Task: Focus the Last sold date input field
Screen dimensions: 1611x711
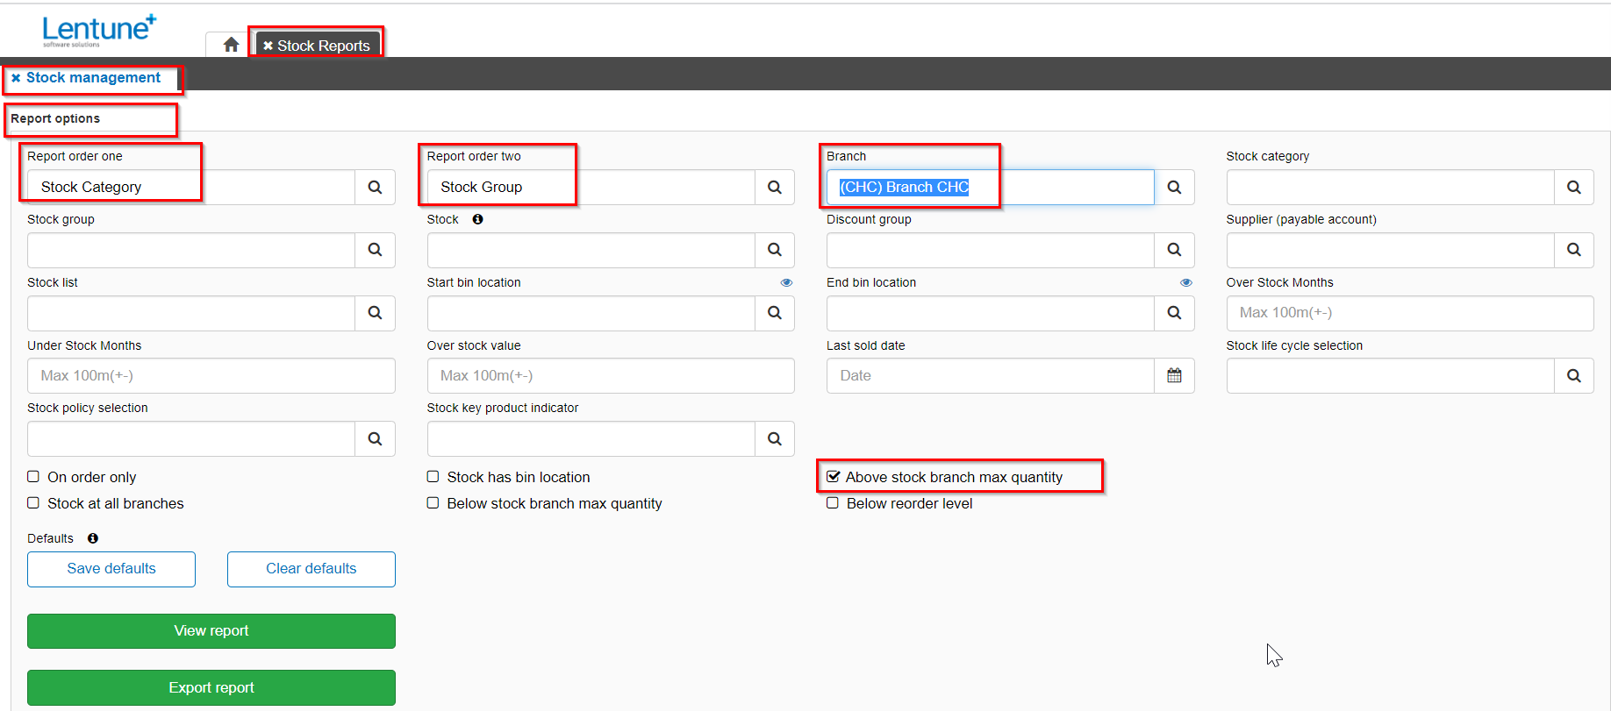Action: tap(991, 375)
